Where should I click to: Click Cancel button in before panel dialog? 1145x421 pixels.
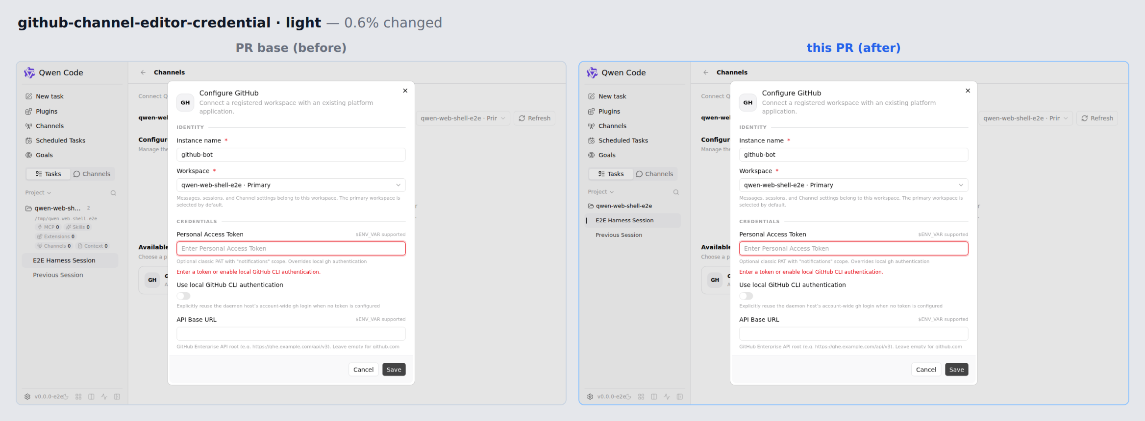point(364,370)
